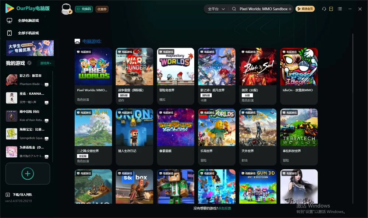Open the Ni no Kuni game cover
The width and height of the screenshot is (368, 218).
pyautogui.click(x=93, y=127)
